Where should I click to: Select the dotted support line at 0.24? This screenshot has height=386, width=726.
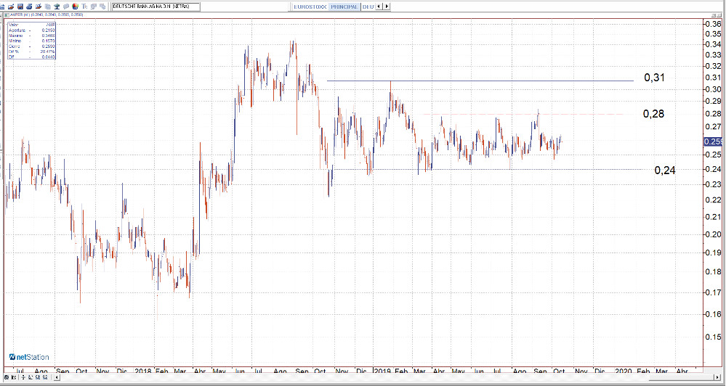[x=489, y=169]
